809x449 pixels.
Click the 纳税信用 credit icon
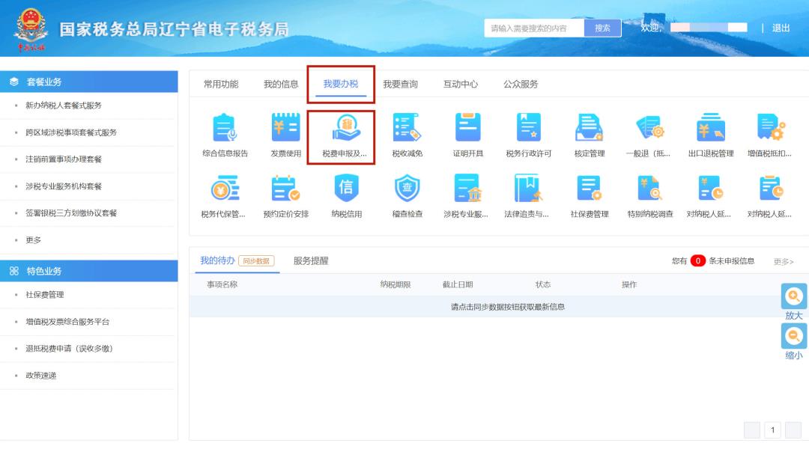(x=346, y=190)
